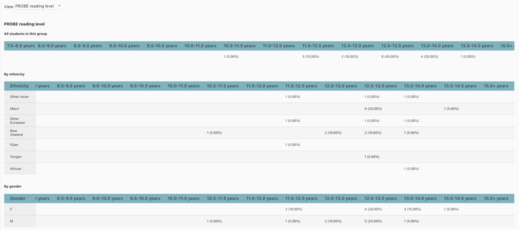The width and height of the screenshot is (519, 230).
Task: Select the Other European row label
Action: click(x=17, y=121)
